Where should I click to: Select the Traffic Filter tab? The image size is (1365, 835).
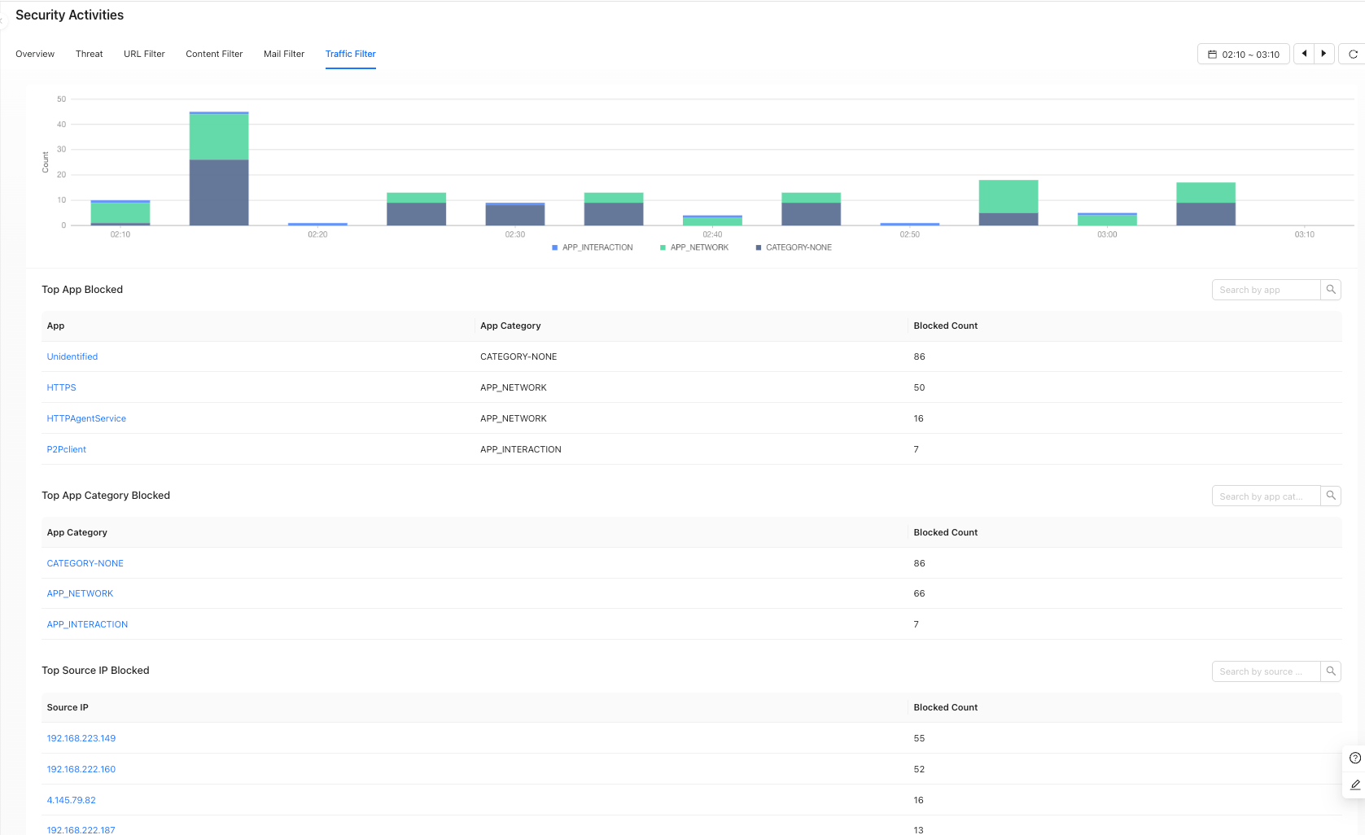tap(351, 55)
